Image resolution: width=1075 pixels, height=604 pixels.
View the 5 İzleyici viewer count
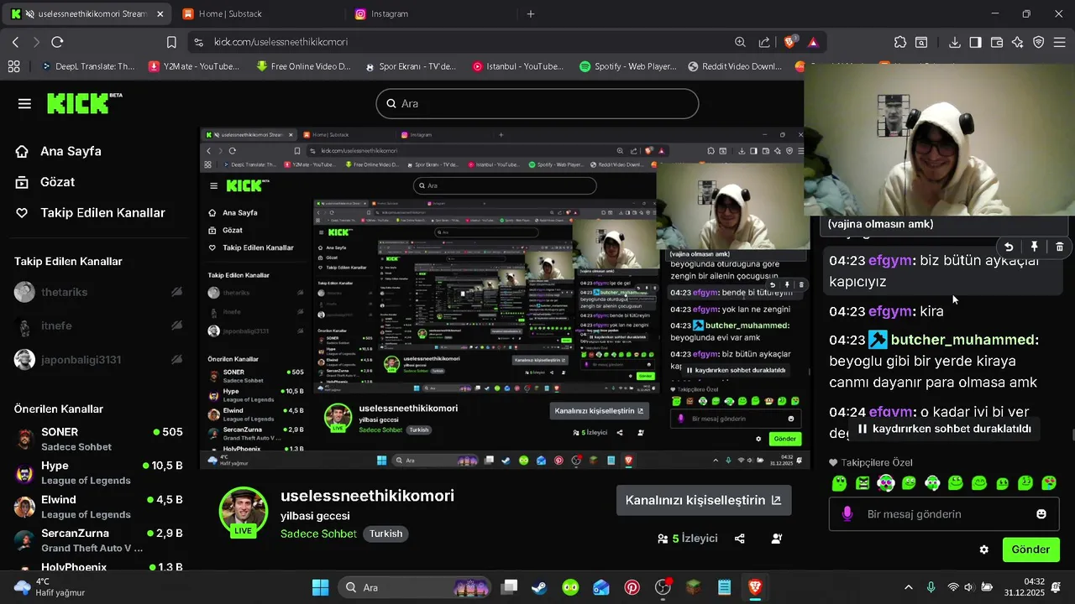click(688, 539)
